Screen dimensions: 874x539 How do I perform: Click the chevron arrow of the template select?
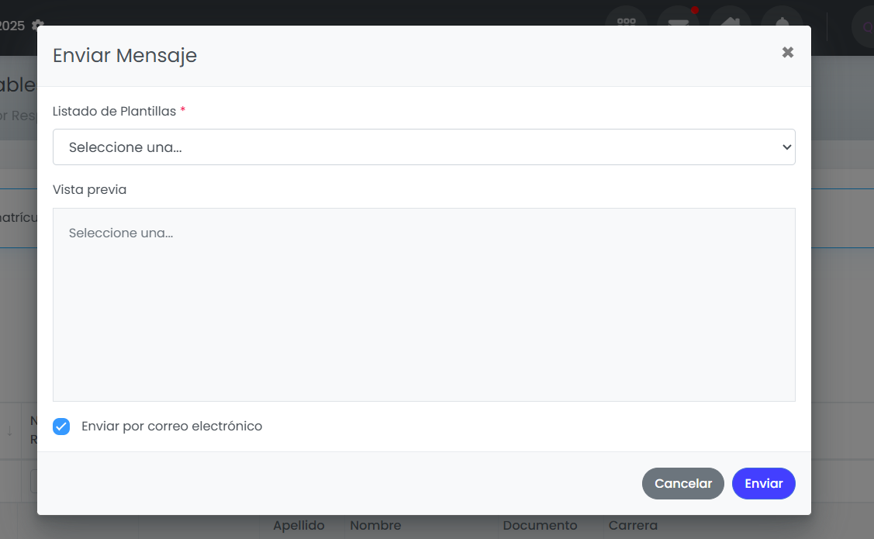[x=786, y=147]
